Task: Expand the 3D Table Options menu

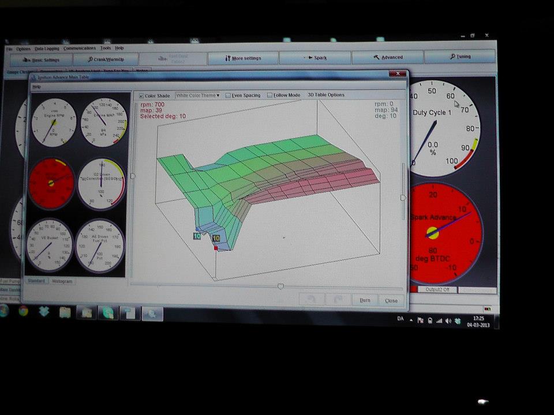Action: (325, 95)
